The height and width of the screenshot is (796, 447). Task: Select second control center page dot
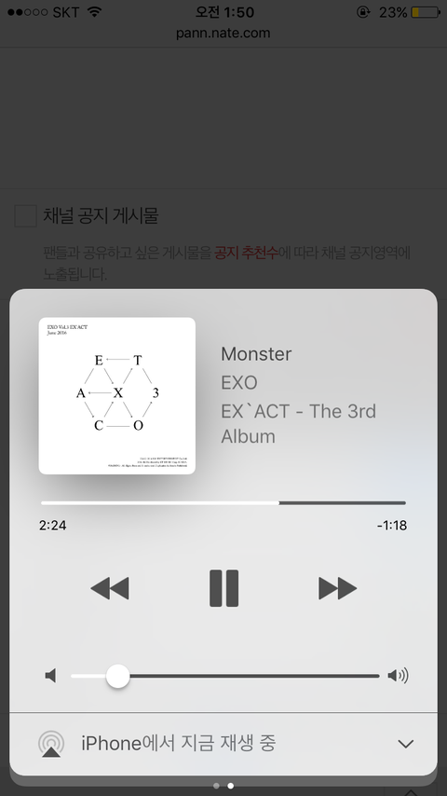pyautogui.click(x=231, y=786)
